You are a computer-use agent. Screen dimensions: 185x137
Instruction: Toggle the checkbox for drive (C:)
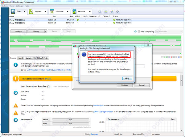tap(10, 19)
